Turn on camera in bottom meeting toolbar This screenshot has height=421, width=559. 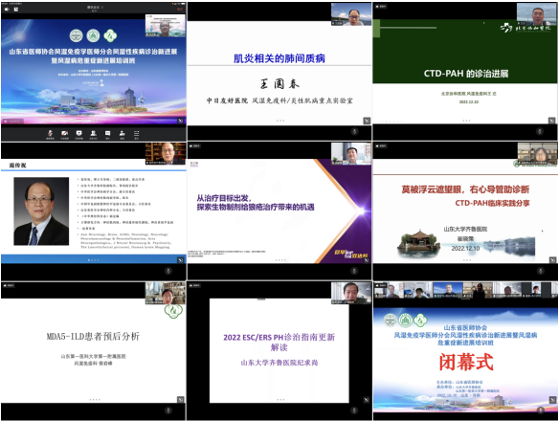pyautogui.click(x=64, y=134)
